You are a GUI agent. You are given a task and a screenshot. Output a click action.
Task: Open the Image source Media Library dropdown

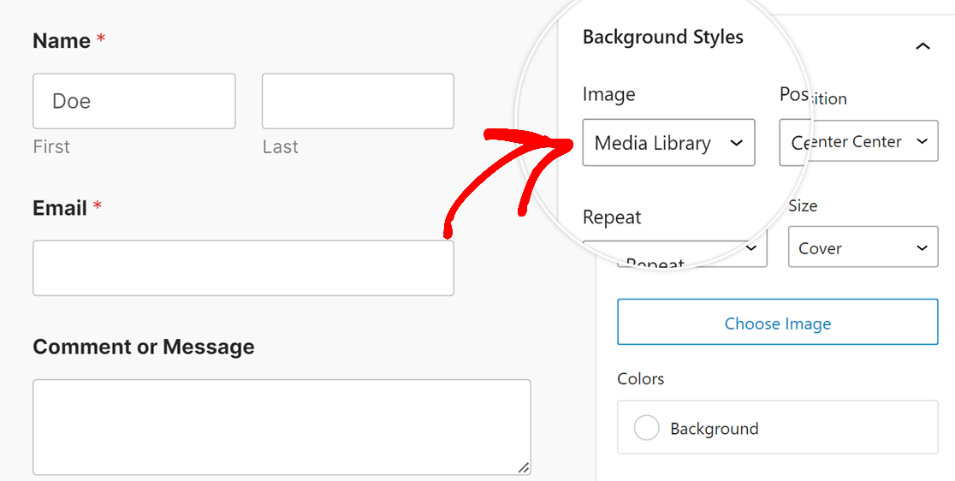pos(668,142)
